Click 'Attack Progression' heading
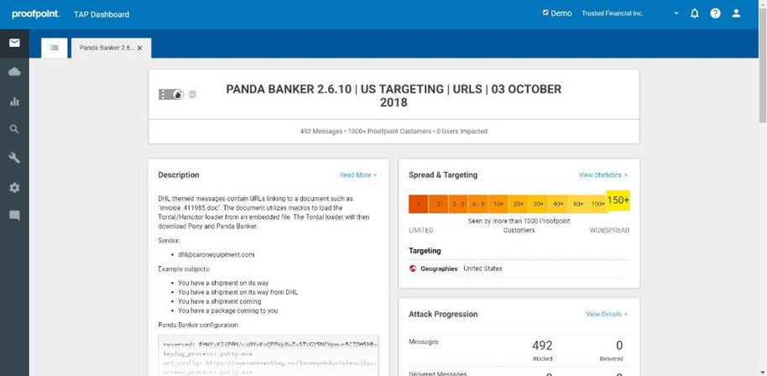 coord(443,315)
